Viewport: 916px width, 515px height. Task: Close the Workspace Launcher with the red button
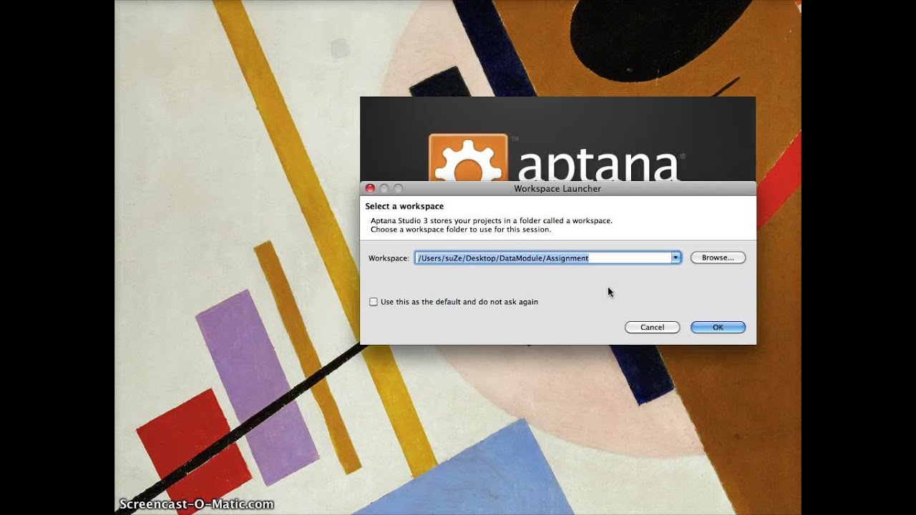(x=370, y=188)
